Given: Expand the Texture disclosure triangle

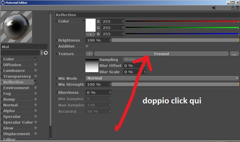Looking at the screenshot, I should coord(57,54).
